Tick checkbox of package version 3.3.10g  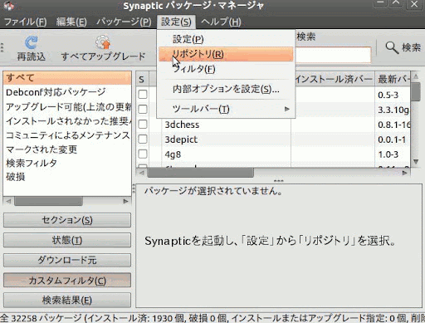[143, 110]
